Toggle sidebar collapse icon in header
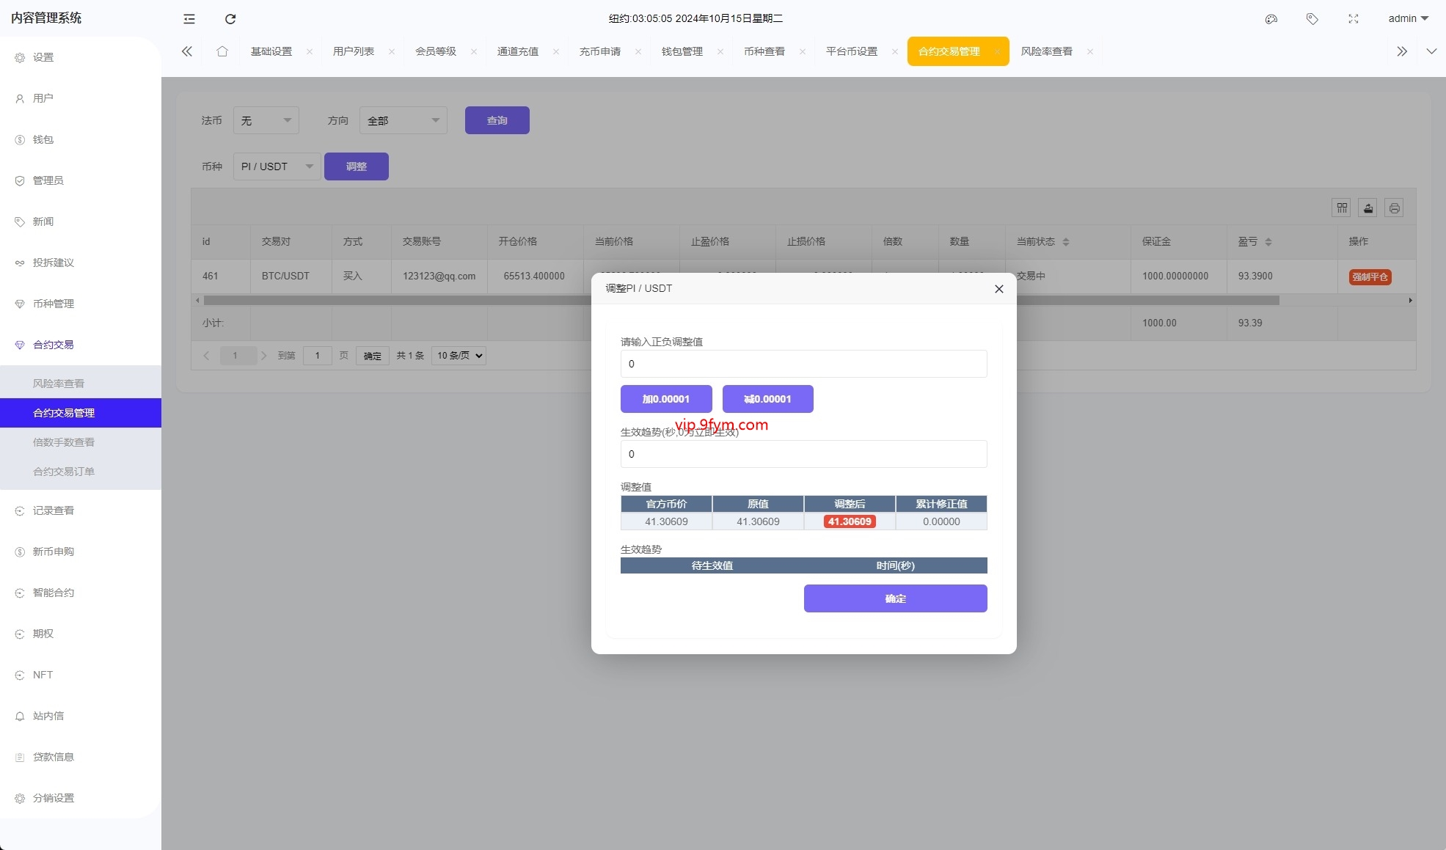 pyautogui.click(x=189, y=19)
